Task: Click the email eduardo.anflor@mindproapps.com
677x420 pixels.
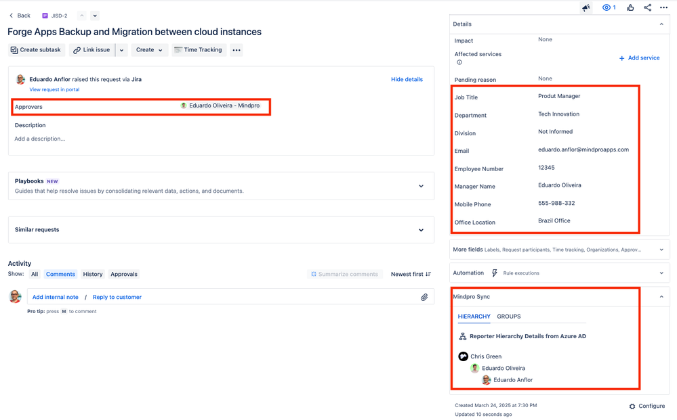Action: pyautogui.click(x=583, y=150)
